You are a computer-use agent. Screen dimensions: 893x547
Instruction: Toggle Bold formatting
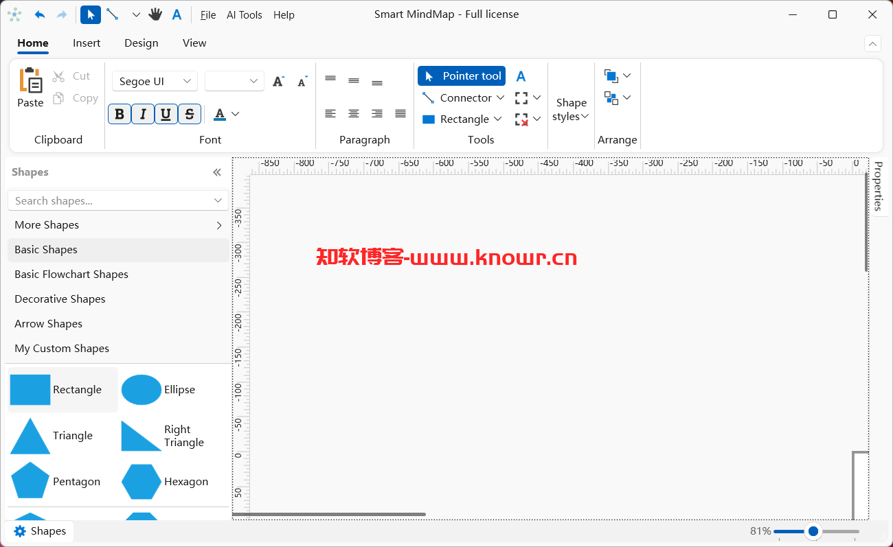120,114
